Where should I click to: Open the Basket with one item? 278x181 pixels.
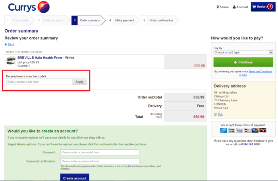click(x=262, y=7)
